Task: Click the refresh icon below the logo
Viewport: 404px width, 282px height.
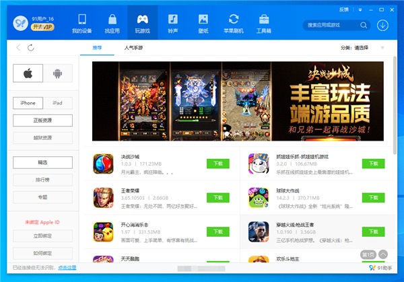Action: pos(30,48)
